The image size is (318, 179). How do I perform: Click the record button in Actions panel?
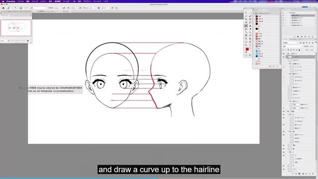298,36
